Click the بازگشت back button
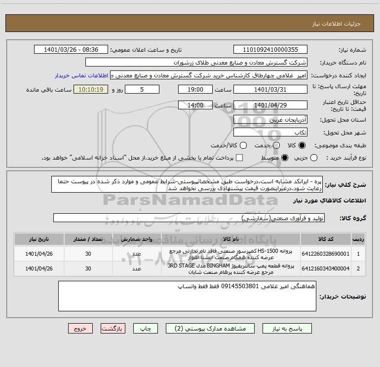Screen dimensions: 380x367 pyautogui.click(x=113, y=329)
